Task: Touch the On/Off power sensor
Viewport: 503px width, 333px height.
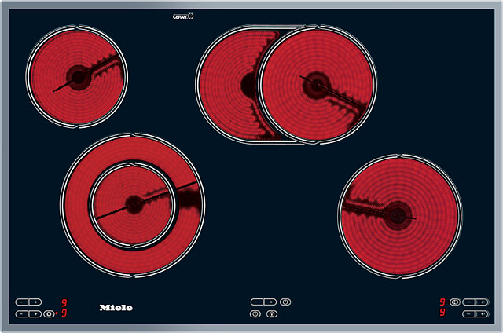Action: [x=255, y=314]
